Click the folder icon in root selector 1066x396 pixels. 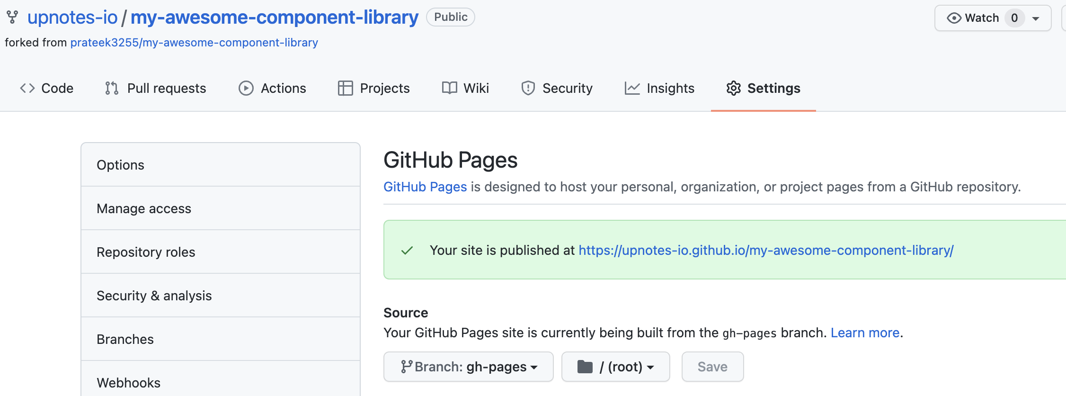585,367
